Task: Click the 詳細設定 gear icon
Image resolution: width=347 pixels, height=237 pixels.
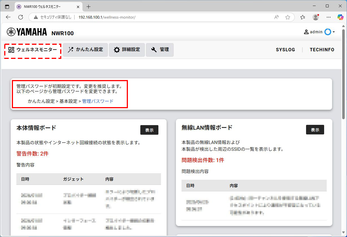Action: click(x=116, y=50)
